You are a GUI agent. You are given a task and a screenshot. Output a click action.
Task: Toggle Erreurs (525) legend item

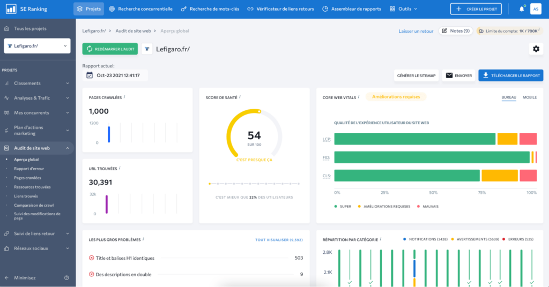coord(518,239)
